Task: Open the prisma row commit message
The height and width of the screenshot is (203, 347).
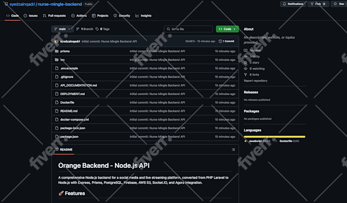Action: click(x=157, y=51)
